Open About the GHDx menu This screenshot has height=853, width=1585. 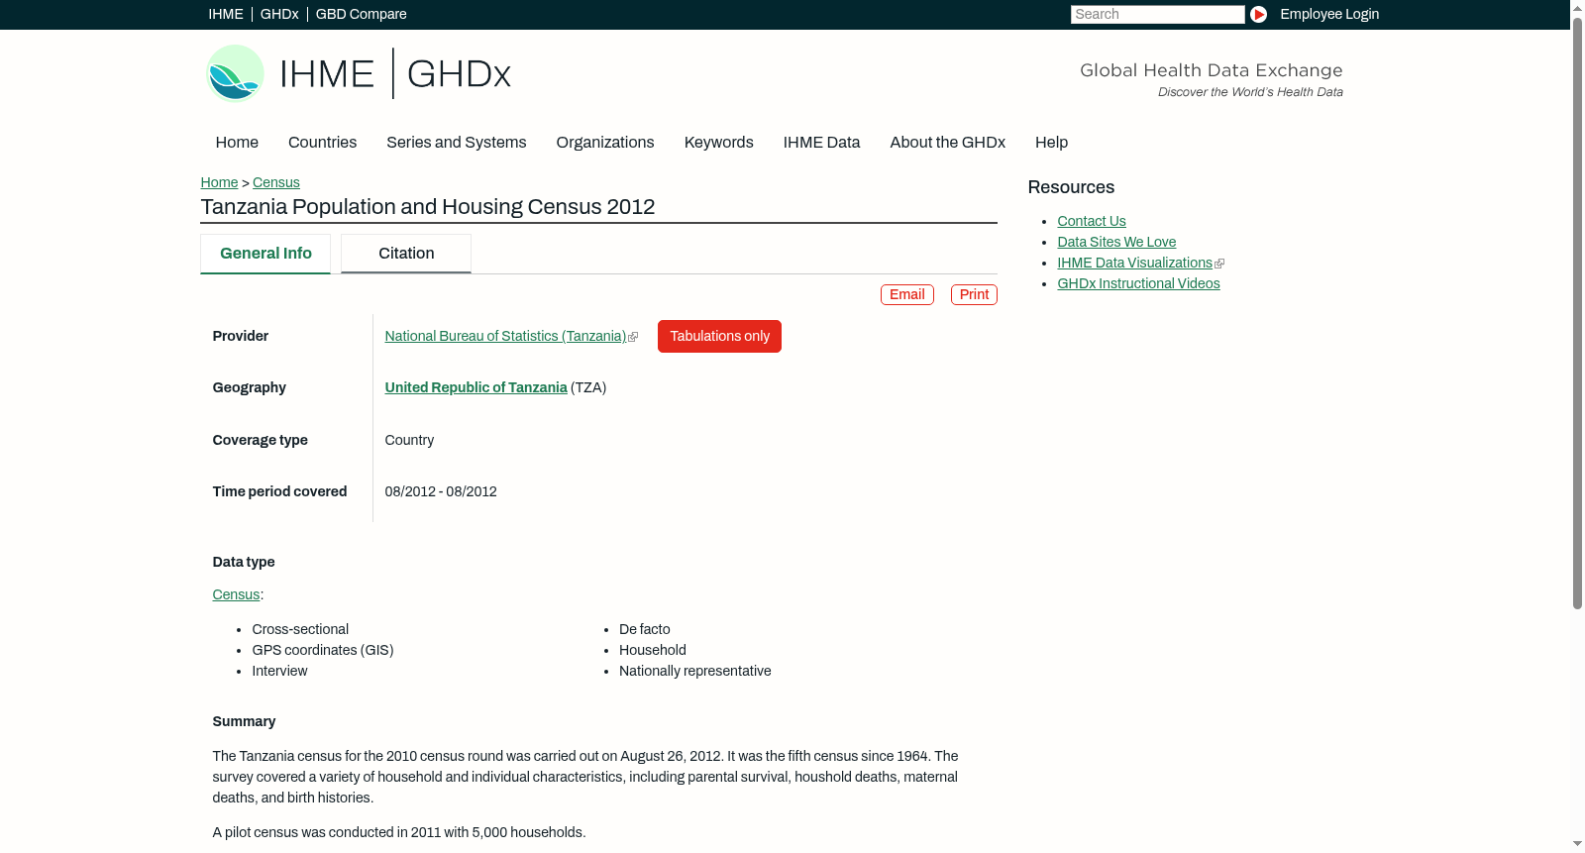(x=947, y=142)
